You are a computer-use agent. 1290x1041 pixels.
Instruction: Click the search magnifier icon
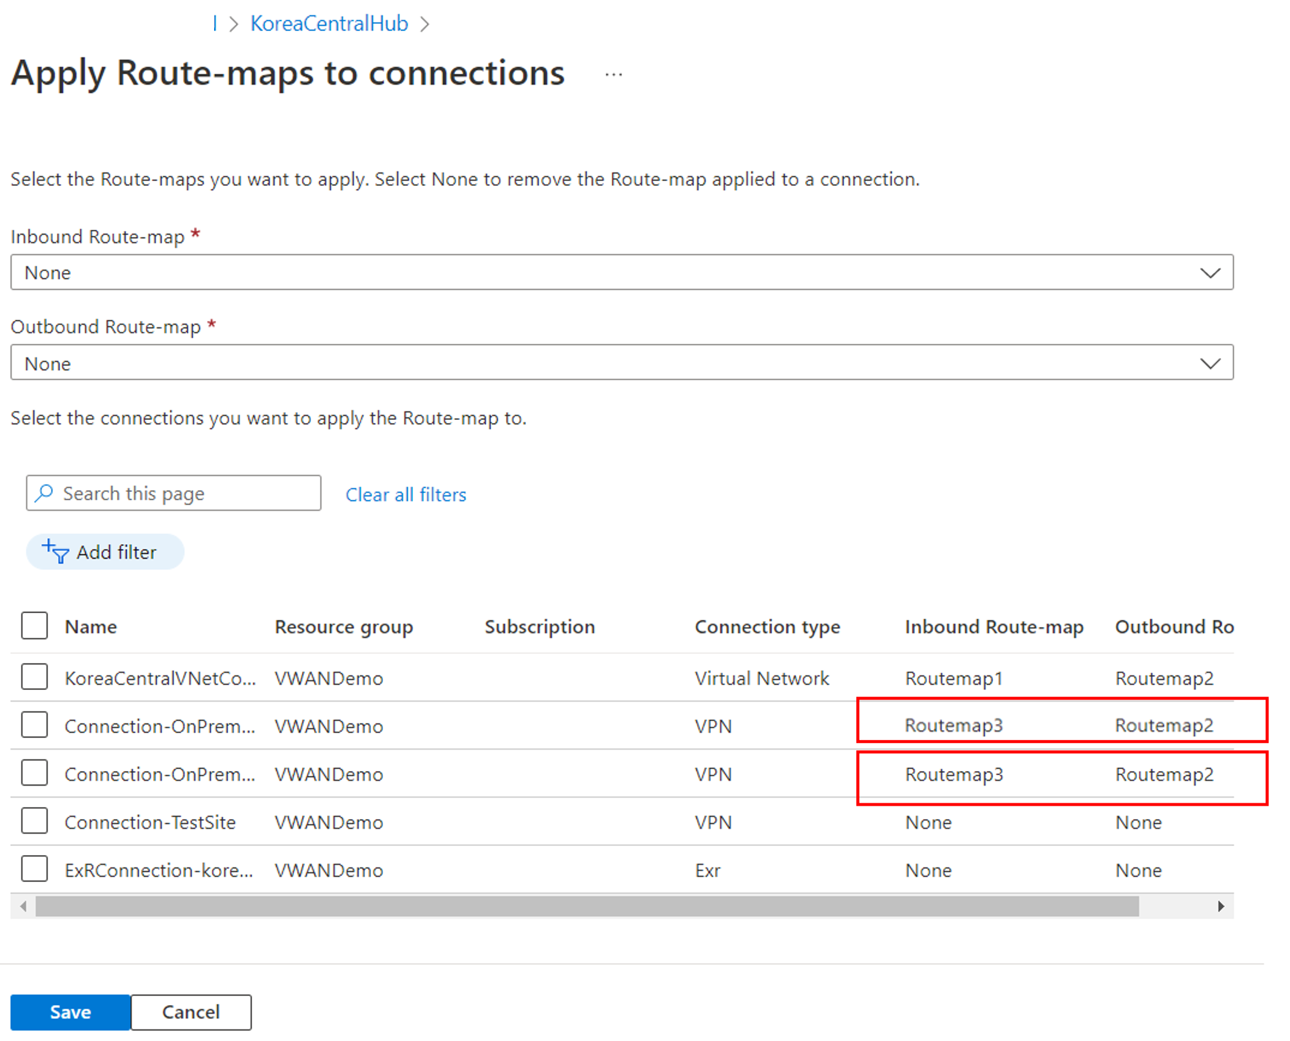coord(44,492)
